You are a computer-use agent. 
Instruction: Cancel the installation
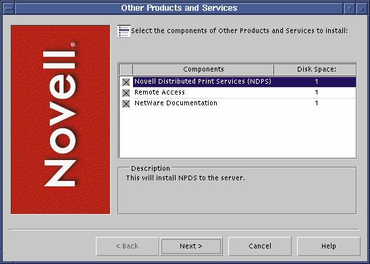tap(260, 246)
